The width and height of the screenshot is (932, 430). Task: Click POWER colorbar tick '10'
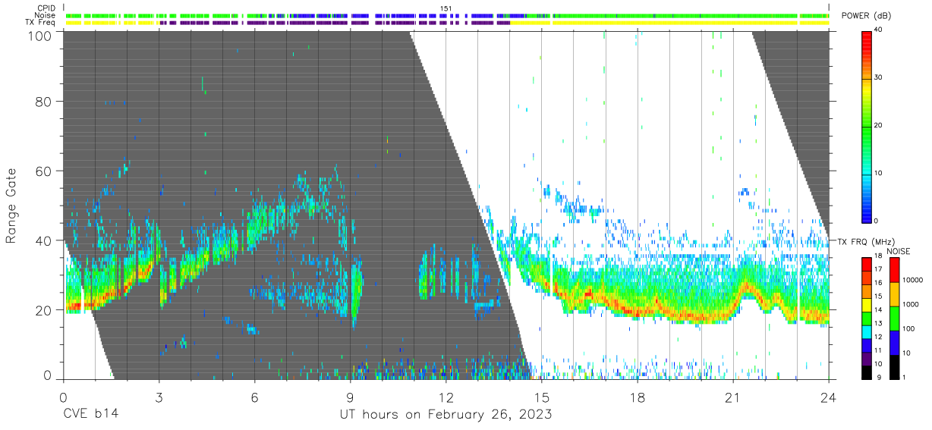[x=880, y=173]
